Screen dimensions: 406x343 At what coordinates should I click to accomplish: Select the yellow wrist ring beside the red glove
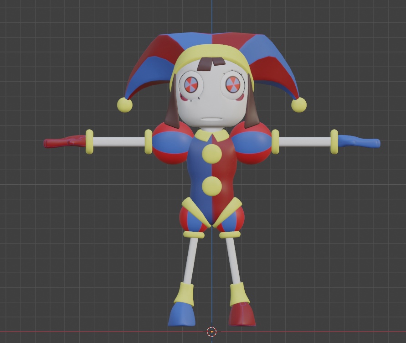tap(89, 141)
